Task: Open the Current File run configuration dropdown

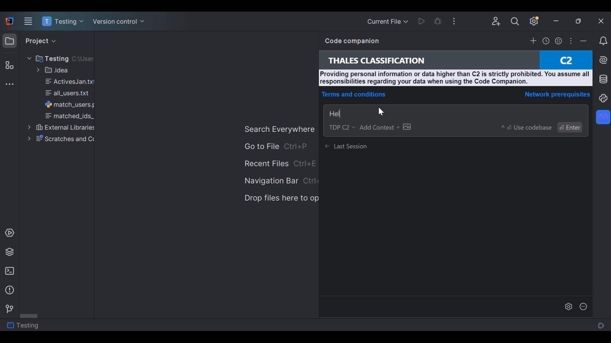Action: point(388,22)
